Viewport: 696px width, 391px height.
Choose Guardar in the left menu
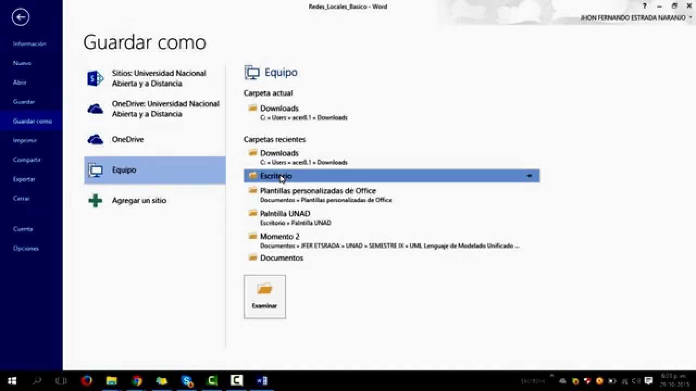click(24, 102)
